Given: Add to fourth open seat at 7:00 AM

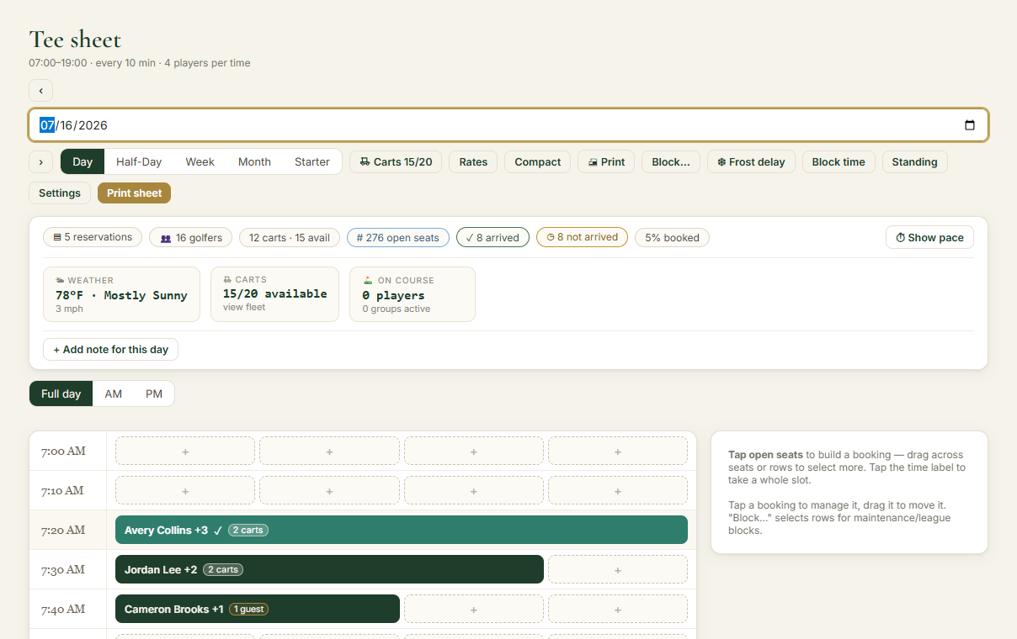Looking at the screenshot, I should (x=618, y=452).
